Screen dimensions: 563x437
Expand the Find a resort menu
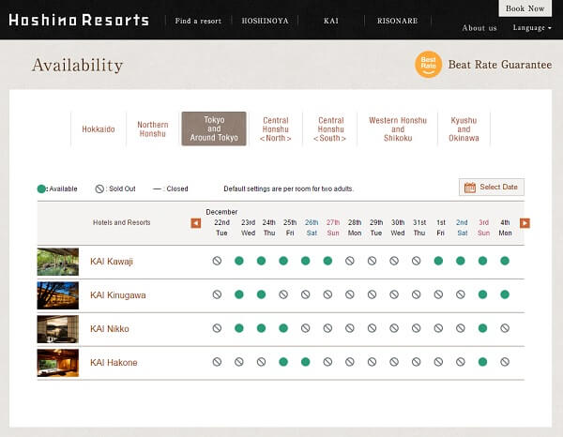[196, 20]
